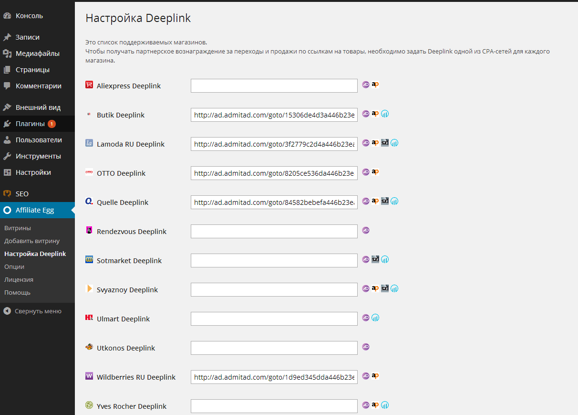Click the orange 'ap' icon in OTTO row
This screenshot has height=415, width=578.
coord(375,172)
